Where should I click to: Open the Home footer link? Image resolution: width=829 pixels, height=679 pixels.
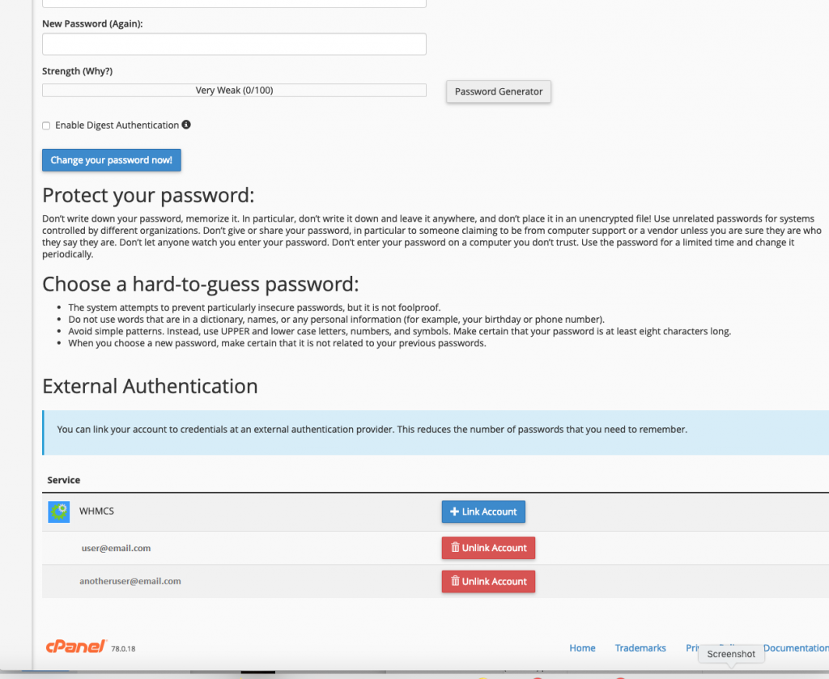pos(582,647)
